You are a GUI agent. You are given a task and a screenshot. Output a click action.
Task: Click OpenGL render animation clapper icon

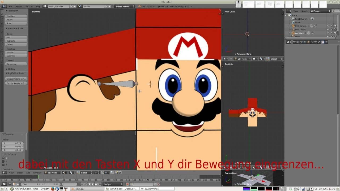[x=120, y=173]
